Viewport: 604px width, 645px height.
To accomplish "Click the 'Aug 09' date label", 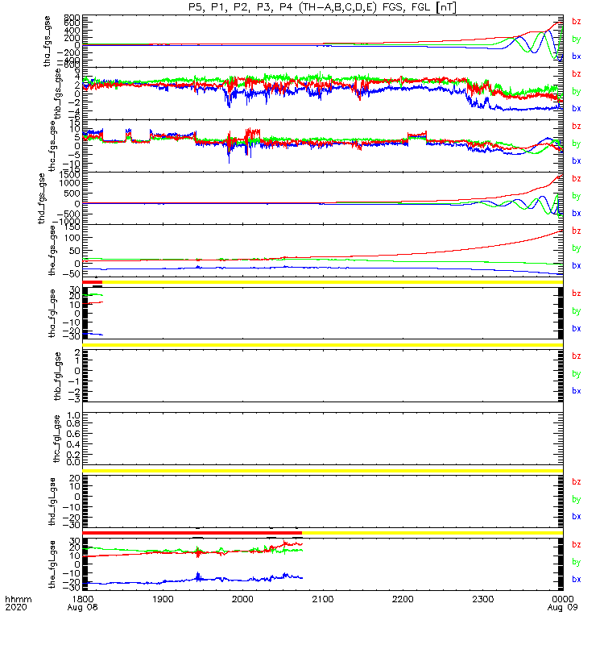I will [x=562, y=607].
